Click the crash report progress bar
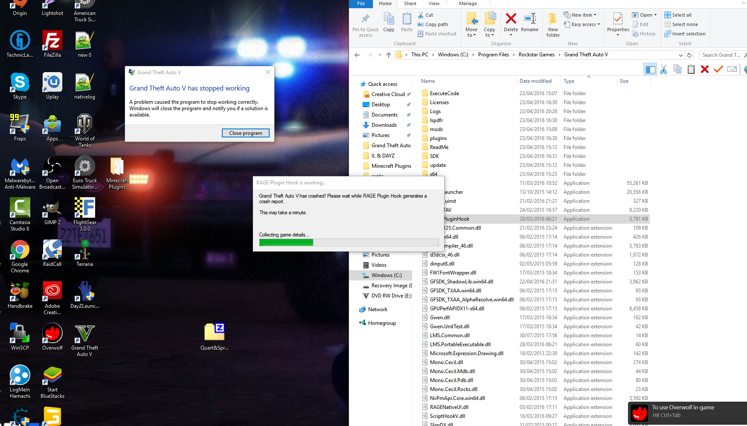Image resolution: width=747 pixels, height=426 pixels. [349, 242]
